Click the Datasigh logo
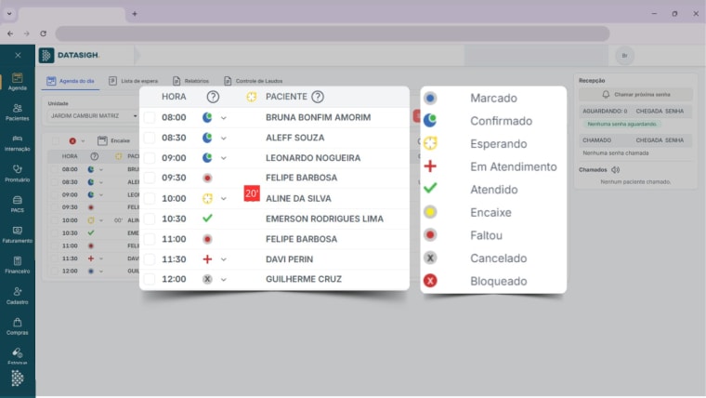Screen dimensions: 706x398 click(70, 55)
